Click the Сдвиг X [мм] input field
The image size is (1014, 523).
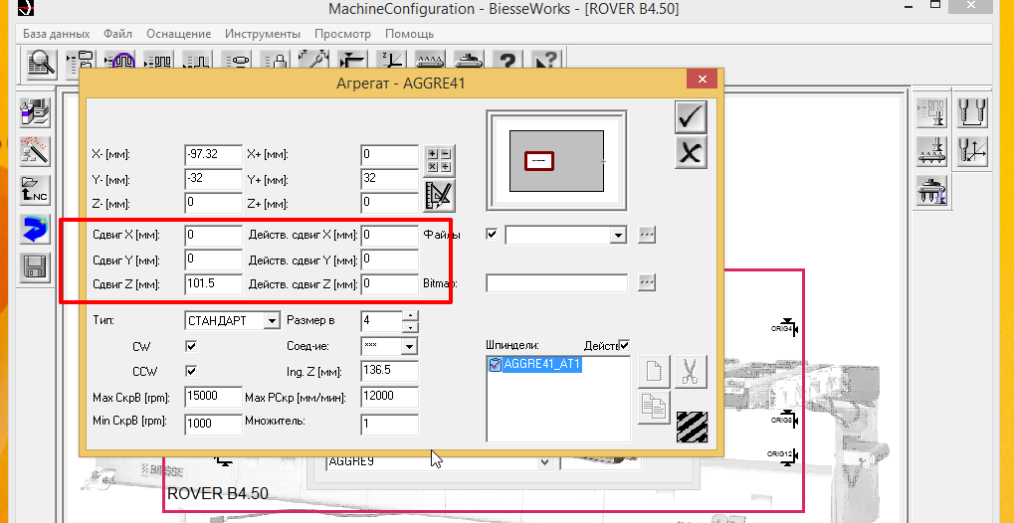point(213,236)
